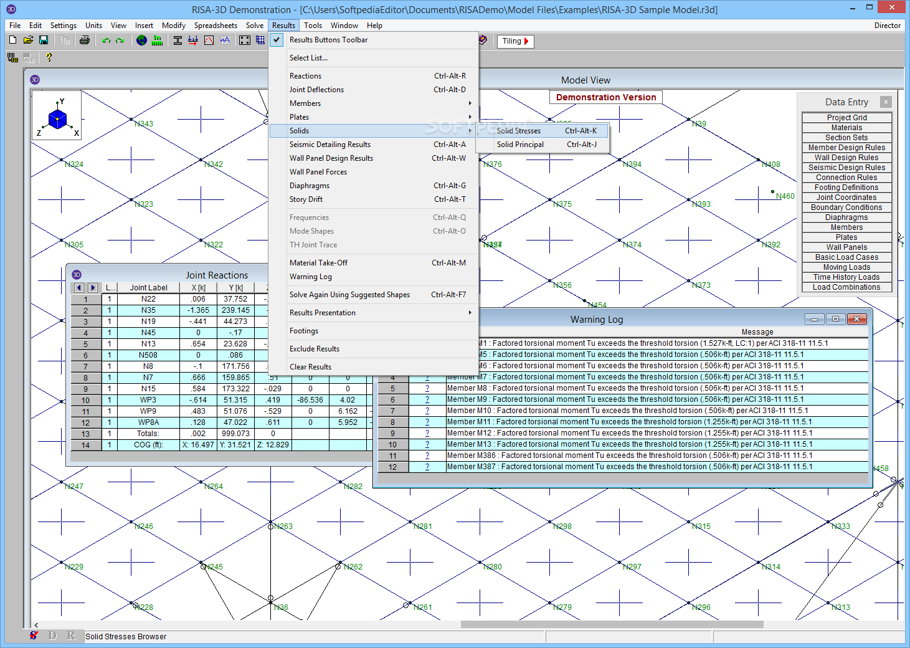Image resolution: width=910 pixels, height=648 pixels.
Task: Select the WP8A joint label cell
Action: pyautogui.click(x=148, y=422)
